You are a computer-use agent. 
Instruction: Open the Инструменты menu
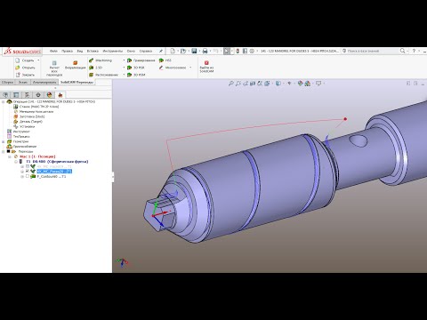pyautogui.click(x=113, y=51)
